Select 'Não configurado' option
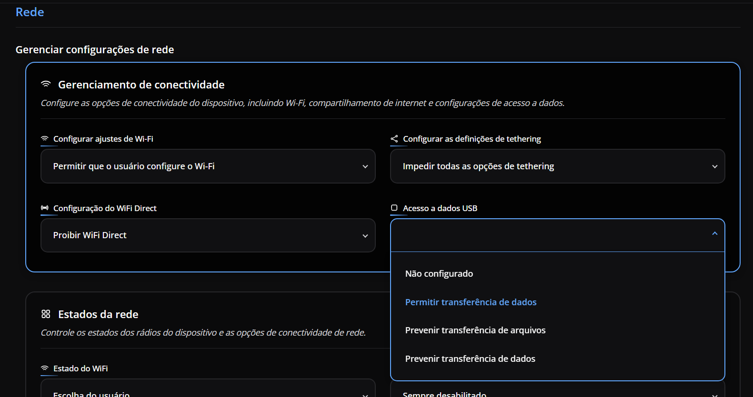 tap(439, 274)
